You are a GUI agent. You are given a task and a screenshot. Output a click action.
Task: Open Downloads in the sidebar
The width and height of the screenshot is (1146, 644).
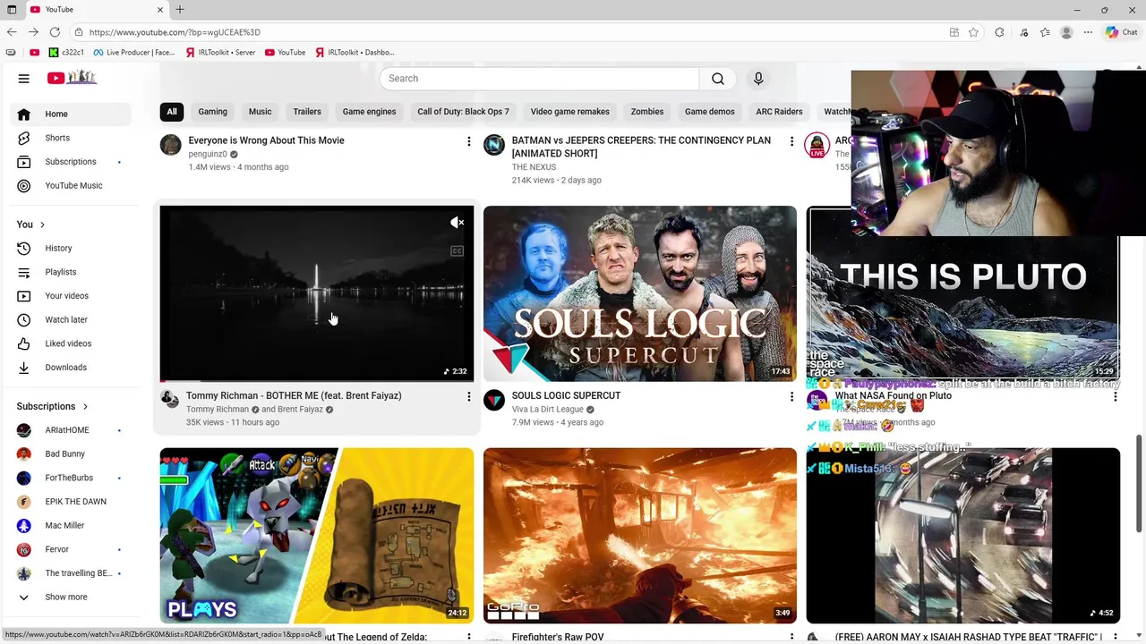(70, 368)
